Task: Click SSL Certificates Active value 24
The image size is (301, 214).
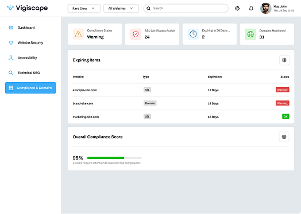Action: [x=147, y=37]
